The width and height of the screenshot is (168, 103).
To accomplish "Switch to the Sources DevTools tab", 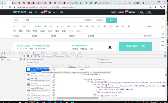I will 28,53.
